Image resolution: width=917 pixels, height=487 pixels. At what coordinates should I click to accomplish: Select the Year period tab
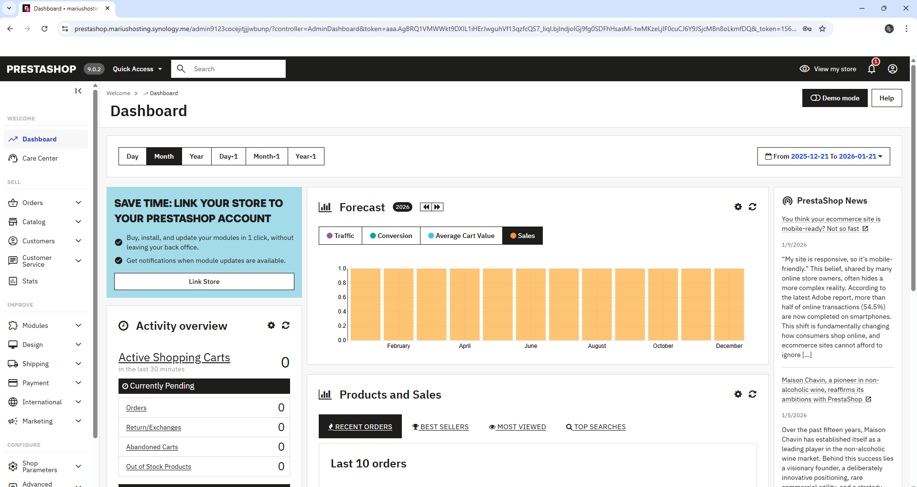pos(196,156)
